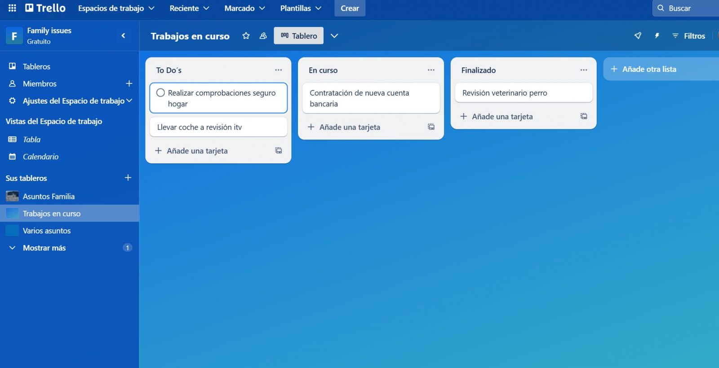Expand Espacios de trabajo dropdown
719x368 pixels.
click(x=116, y=8)
